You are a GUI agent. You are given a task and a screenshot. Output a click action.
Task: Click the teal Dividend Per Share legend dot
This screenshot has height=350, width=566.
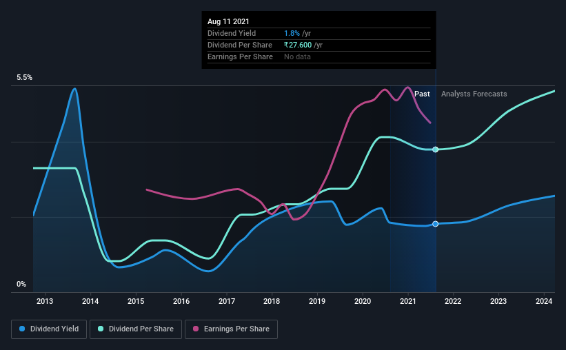[101, 329]
